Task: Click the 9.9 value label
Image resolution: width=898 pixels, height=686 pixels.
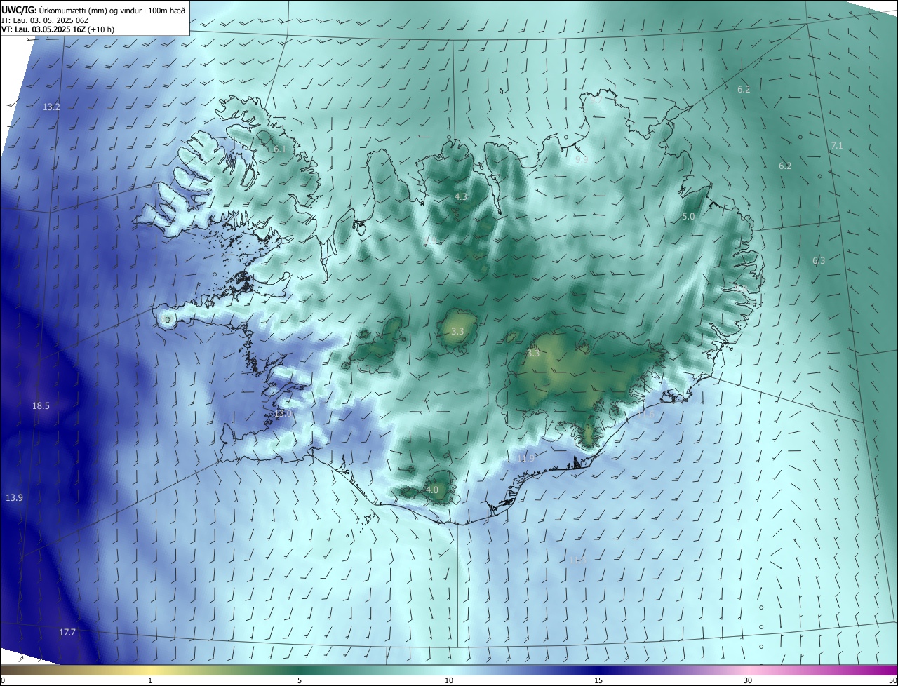Action: coord(582,160)
